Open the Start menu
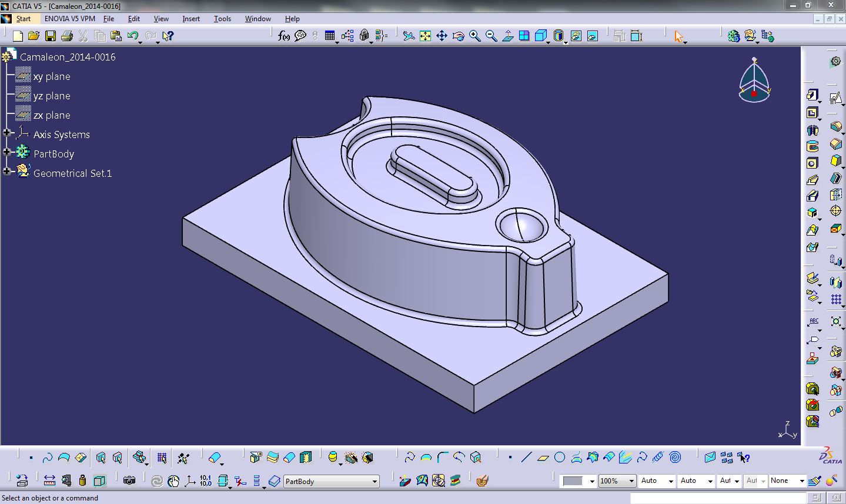 pos(23,19)
